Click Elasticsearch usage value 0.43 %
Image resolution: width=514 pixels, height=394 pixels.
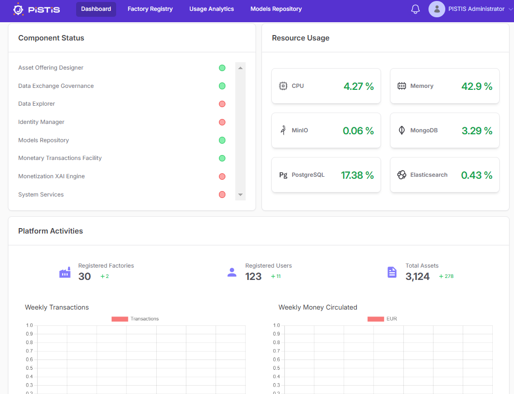click(476, 175)
